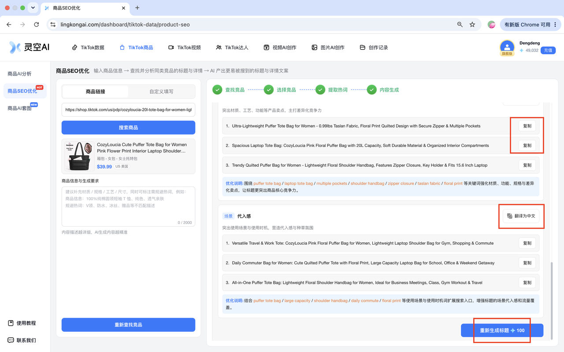The image size is (564, 352).
Task: Open the TikTok商品 menu
Action: (x=136, y=48)
